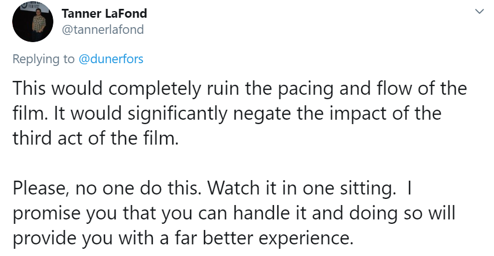Click the tweet's first line starting 'This would'
This screenshot has width=494, height=256.
239,88
